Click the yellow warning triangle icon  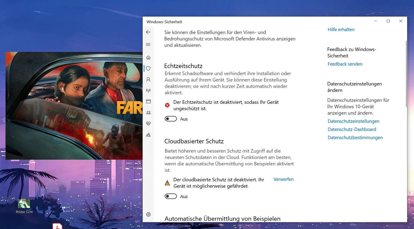click(167, 183)
